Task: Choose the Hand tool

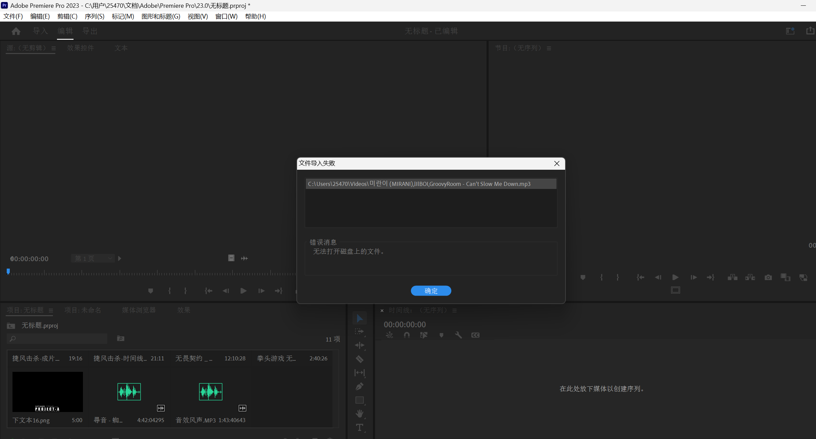Action: pos(359,413)
